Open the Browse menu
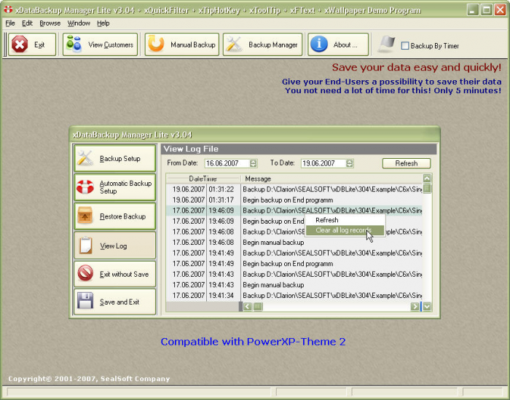Screen dimensions: 510x400 (50, 23)
